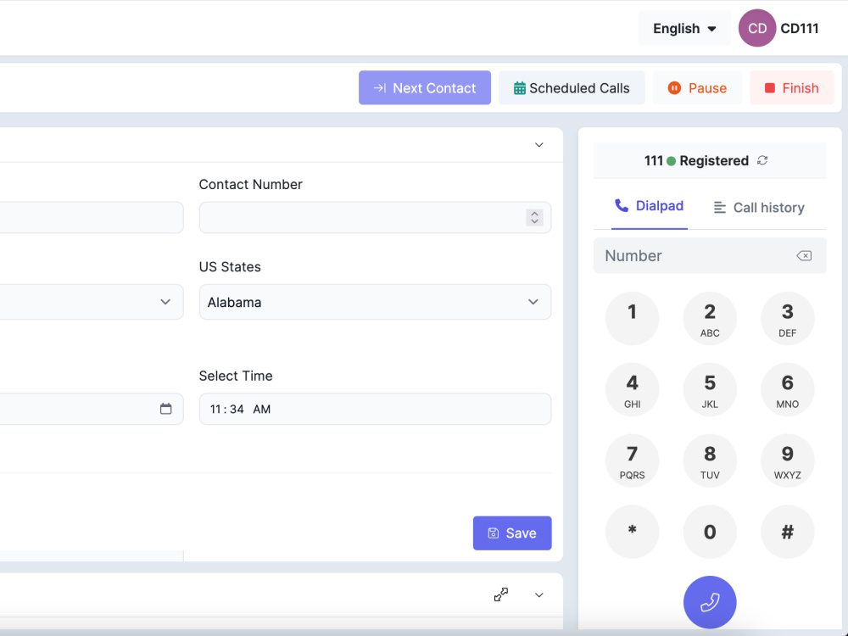This screenshot has width=848, height=636.
Task: Dial digit 2 ABC on keypad
Action: click(710, 319)
